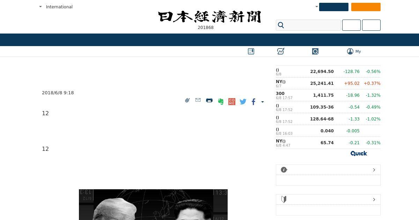
Task: Expand more share options arrow
Action: [263, 102]
